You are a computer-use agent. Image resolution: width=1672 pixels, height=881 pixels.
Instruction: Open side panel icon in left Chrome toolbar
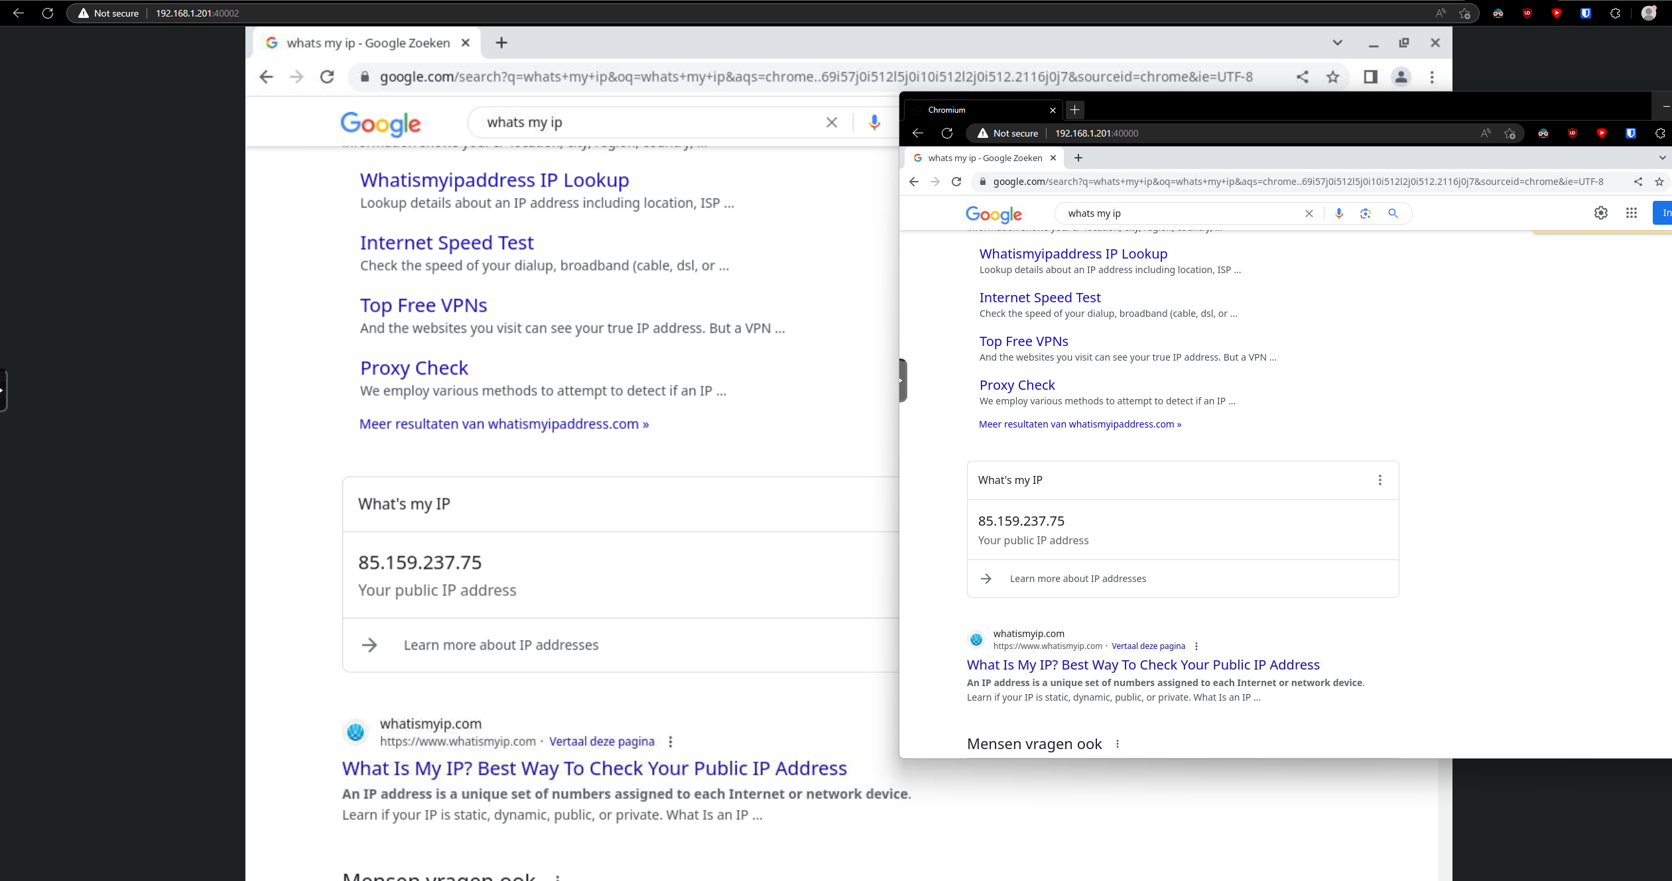1370,77
